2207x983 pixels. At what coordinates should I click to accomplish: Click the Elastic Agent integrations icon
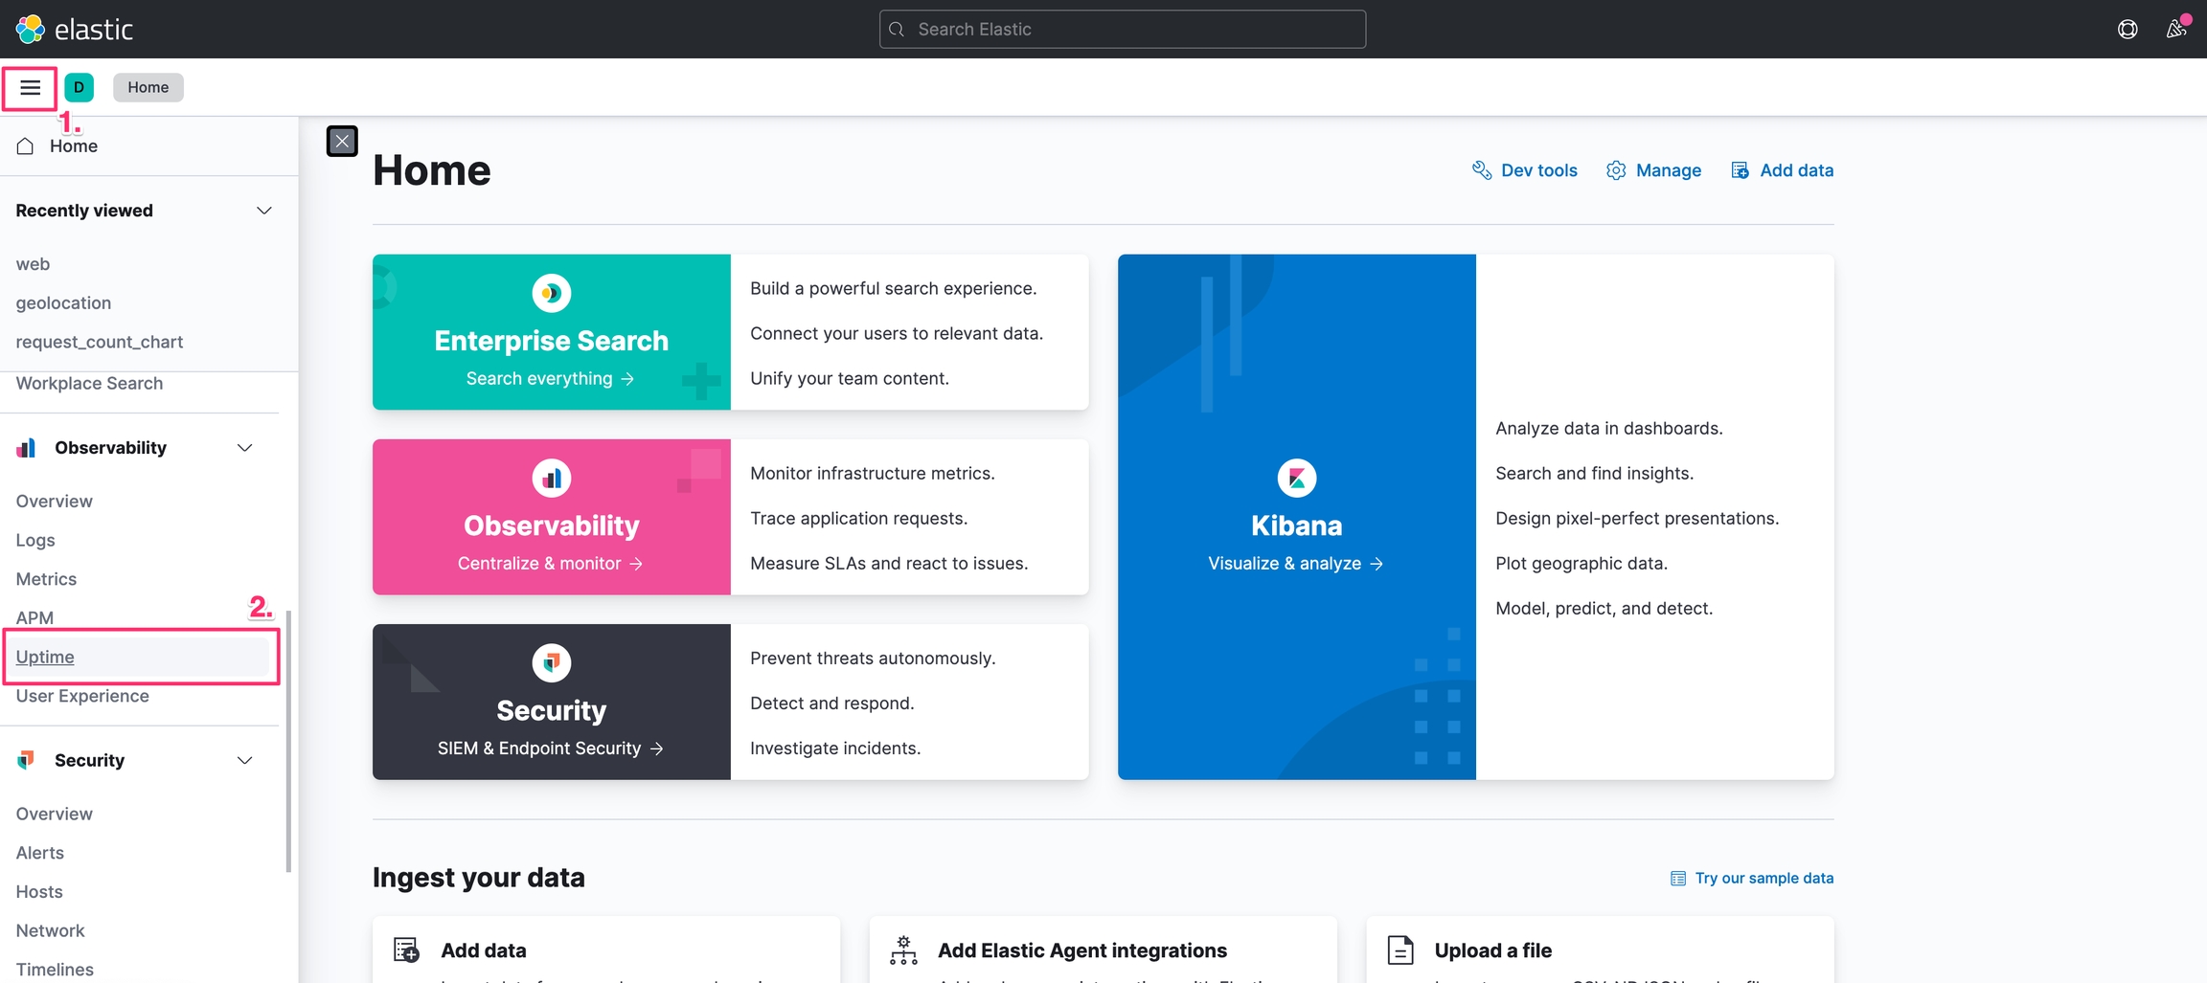pyautogui.click(x=903, y=950)
